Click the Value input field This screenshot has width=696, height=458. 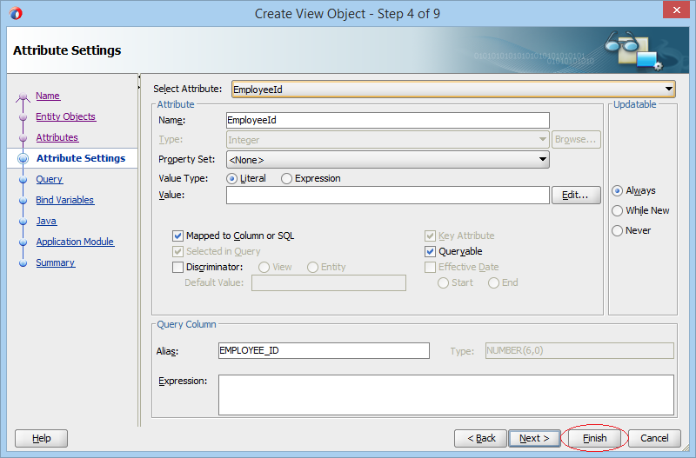(x=387, y=195)
